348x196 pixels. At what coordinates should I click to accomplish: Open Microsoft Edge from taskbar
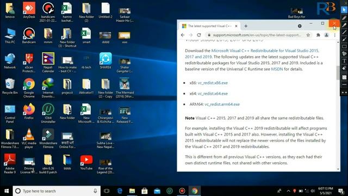click(120, 191)
